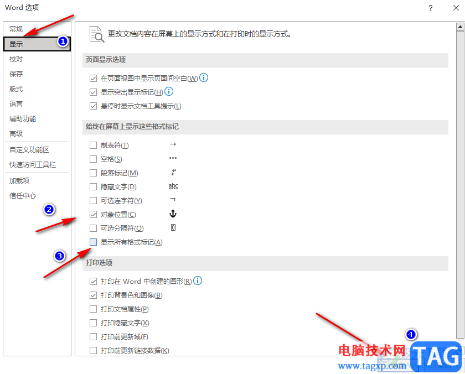Viewport: 465px width, 374px height.
Task: Click the paragraph mark symbol icon
Action: (x=173, y=172)
